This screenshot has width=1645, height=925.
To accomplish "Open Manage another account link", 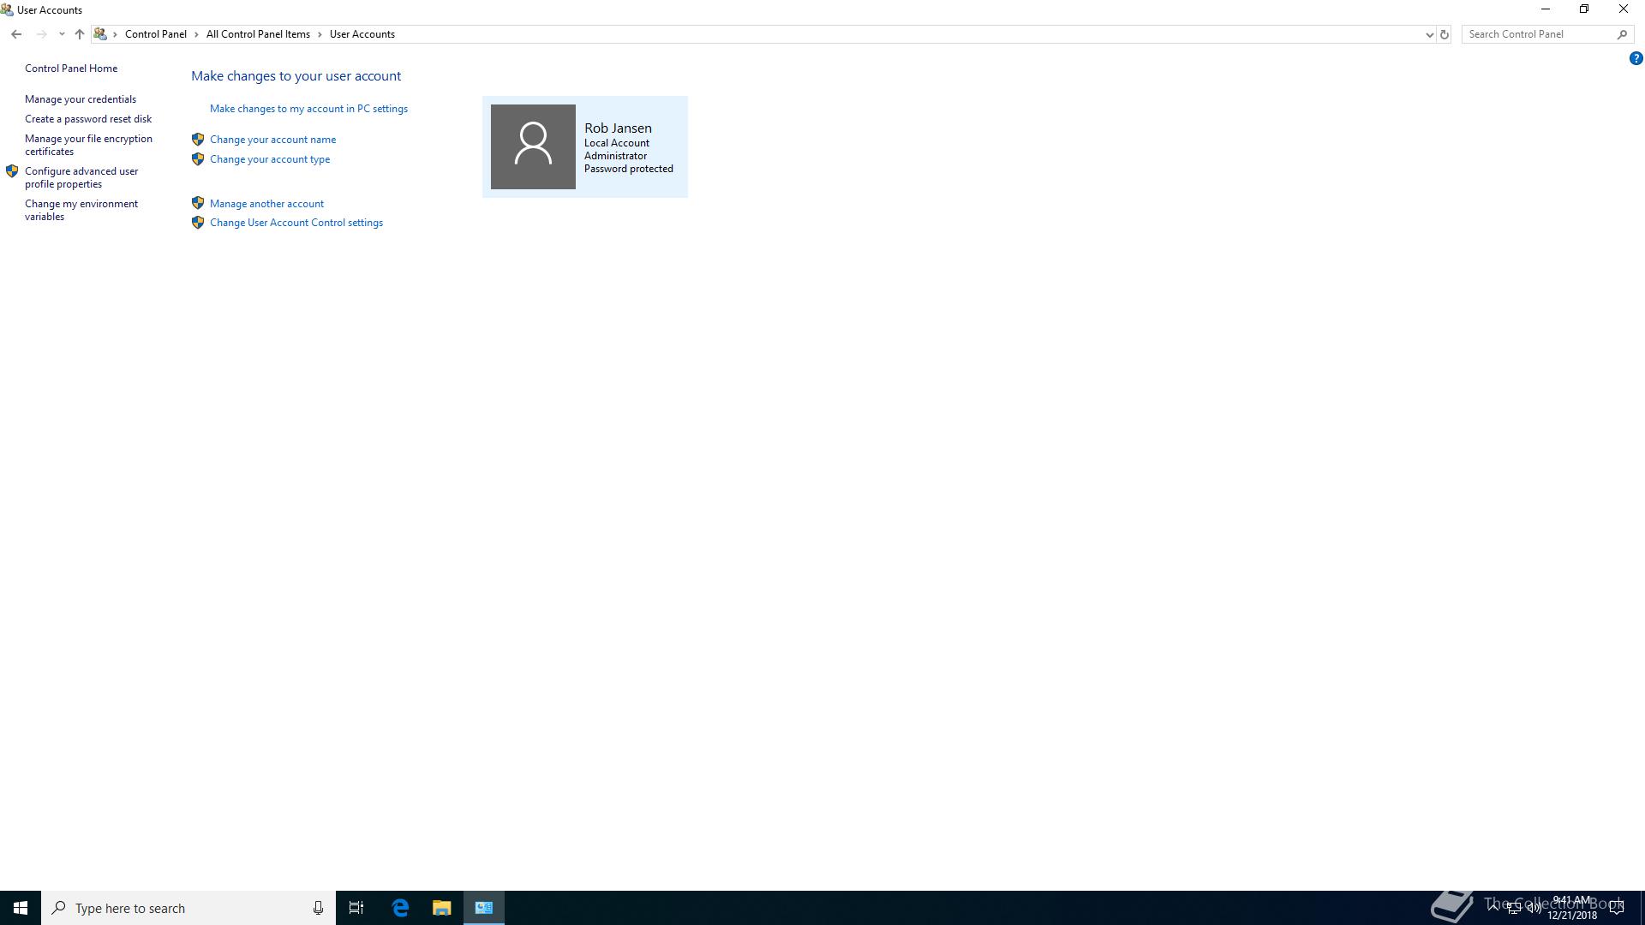I will (266, 204).
